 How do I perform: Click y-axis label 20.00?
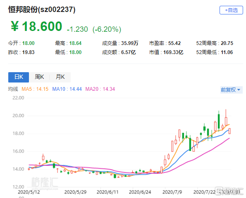pos(18,115)
